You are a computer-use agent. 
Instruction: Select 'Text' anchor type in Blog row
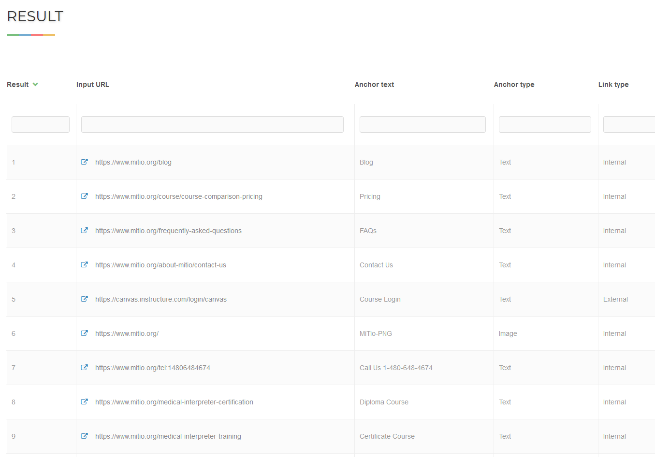[x=505, y=162]
